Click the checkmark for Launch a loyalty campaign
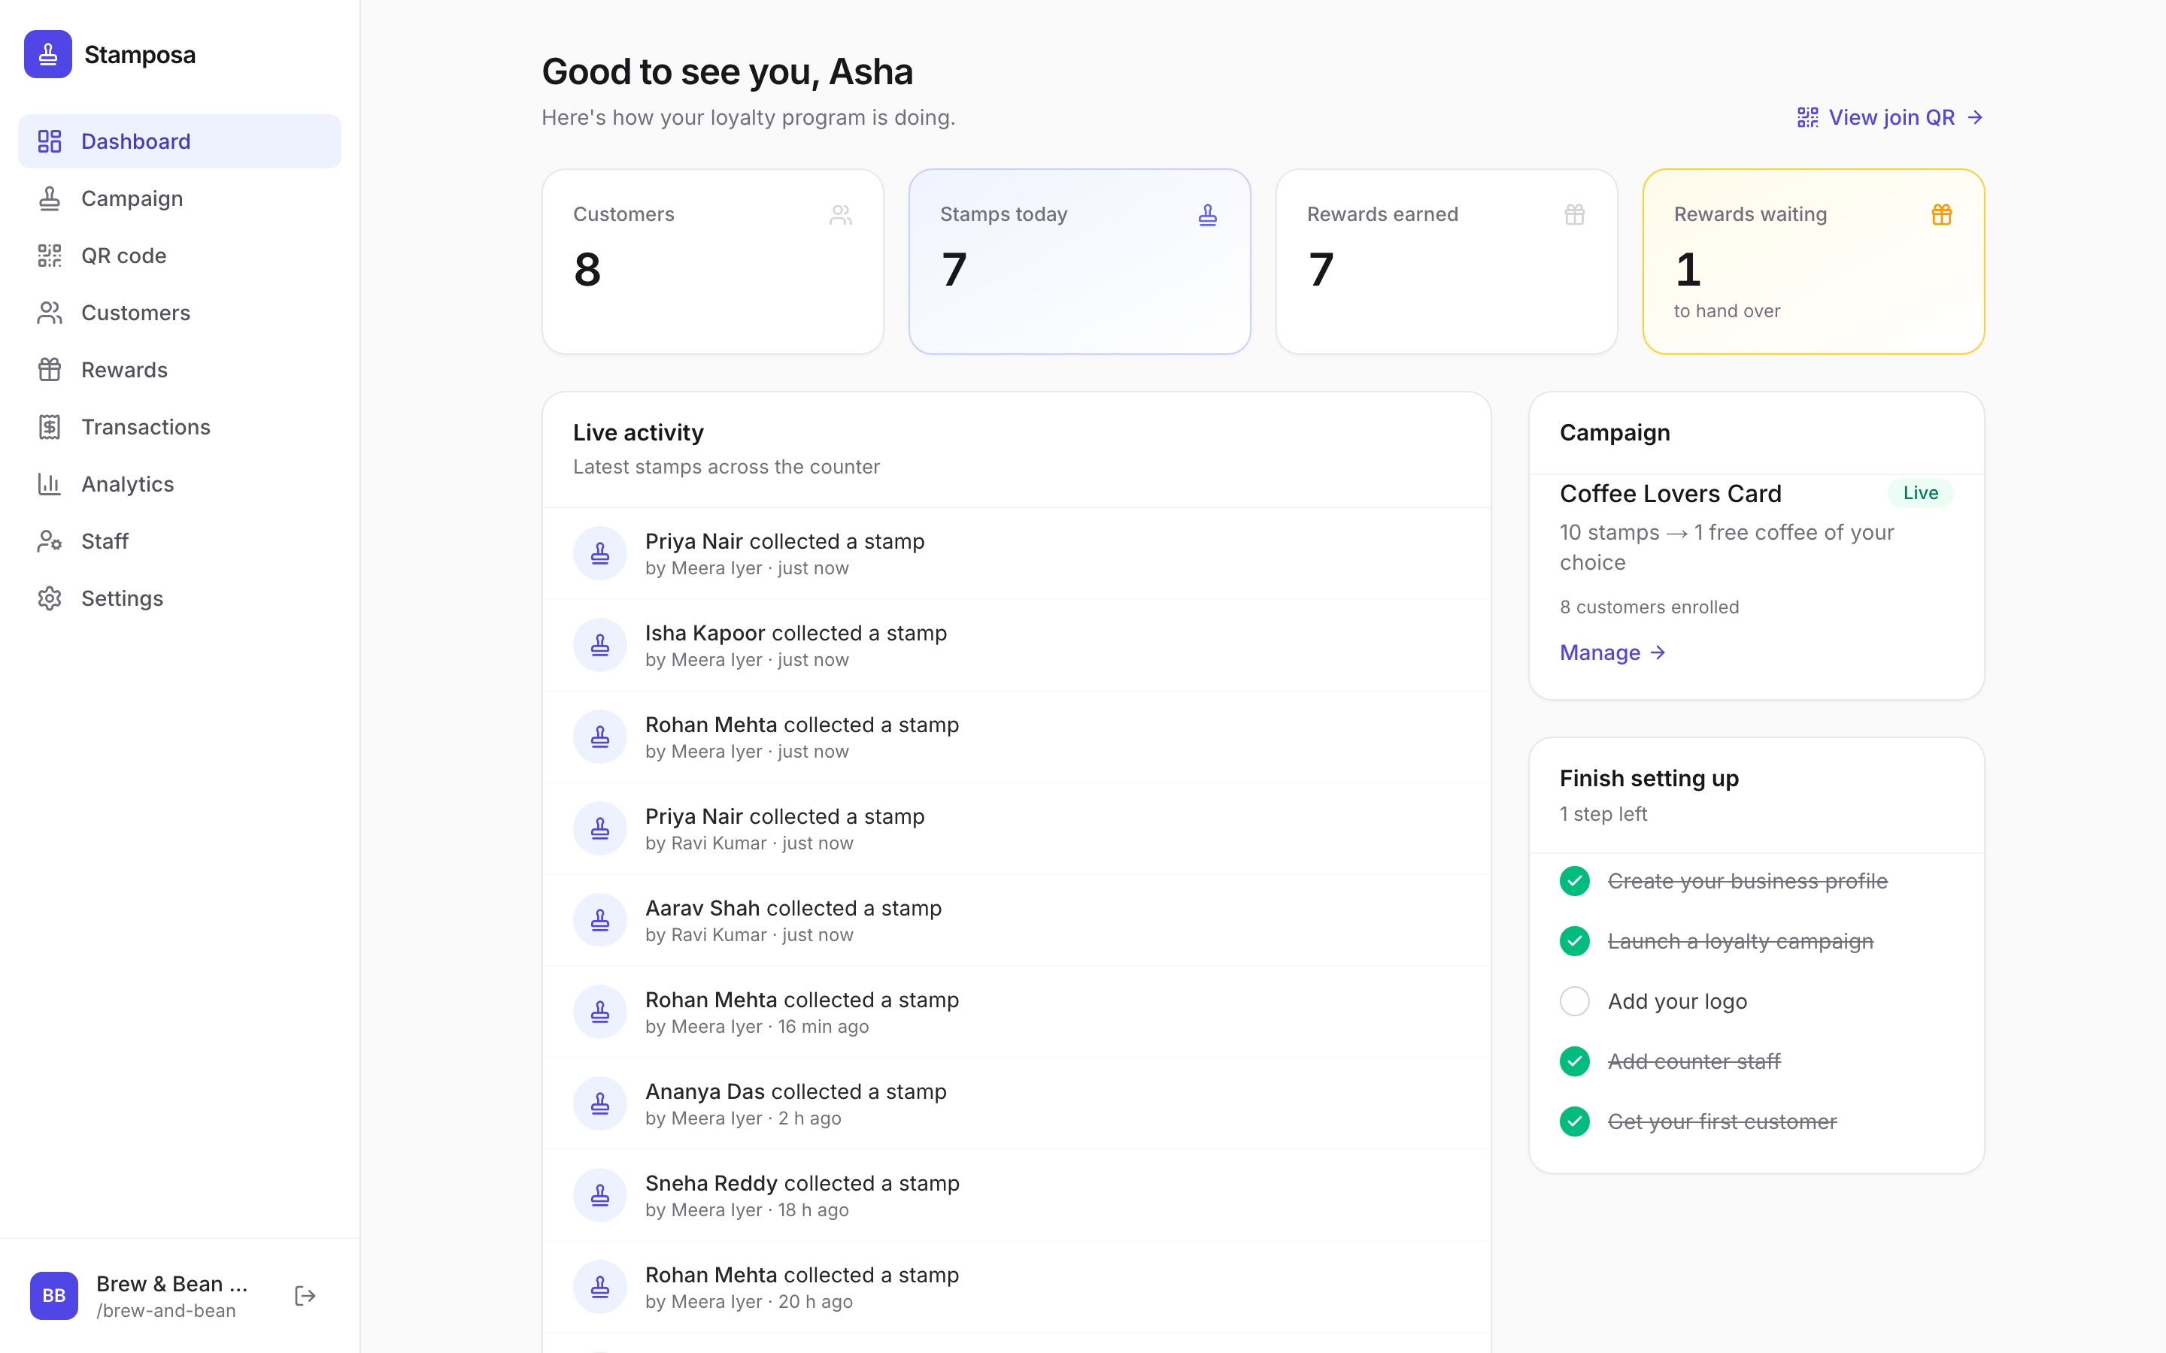This screenshot has width=2166, height=1353. [1574, 941]
